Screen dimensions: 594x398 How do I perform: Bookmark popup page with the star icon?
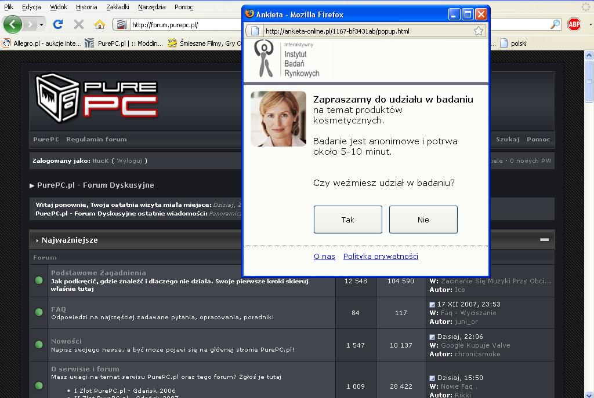[479, 31]
